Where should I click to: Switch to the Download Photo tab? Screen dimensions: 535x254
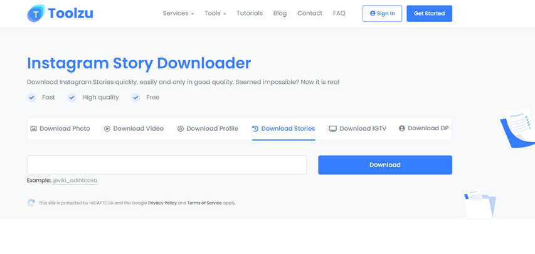60,129
